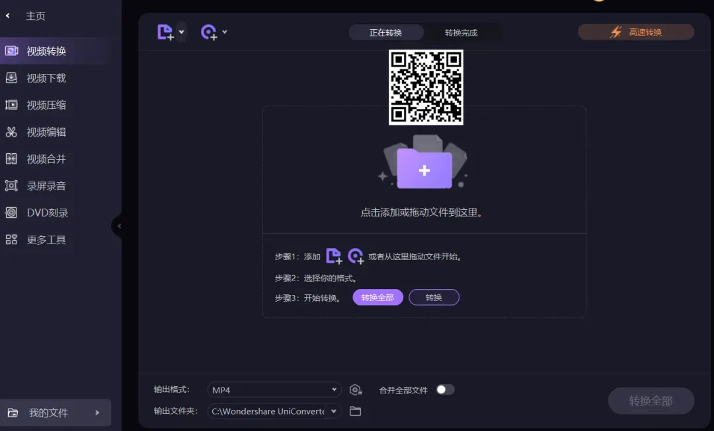Screen dimensions: 714x431
Task: Click the outlined 转换 button in 步骤3
Action: click(x=434, y=297)
